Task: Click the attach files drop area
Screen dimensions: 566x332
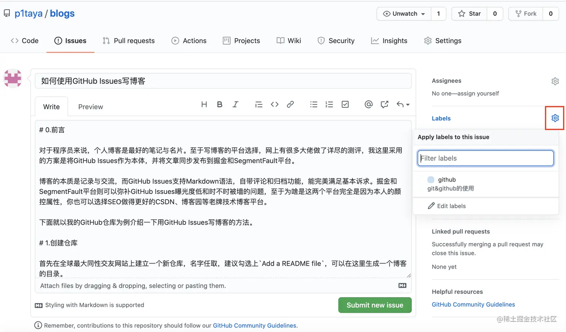Action: pyautogui.click(x=223, y=286)
